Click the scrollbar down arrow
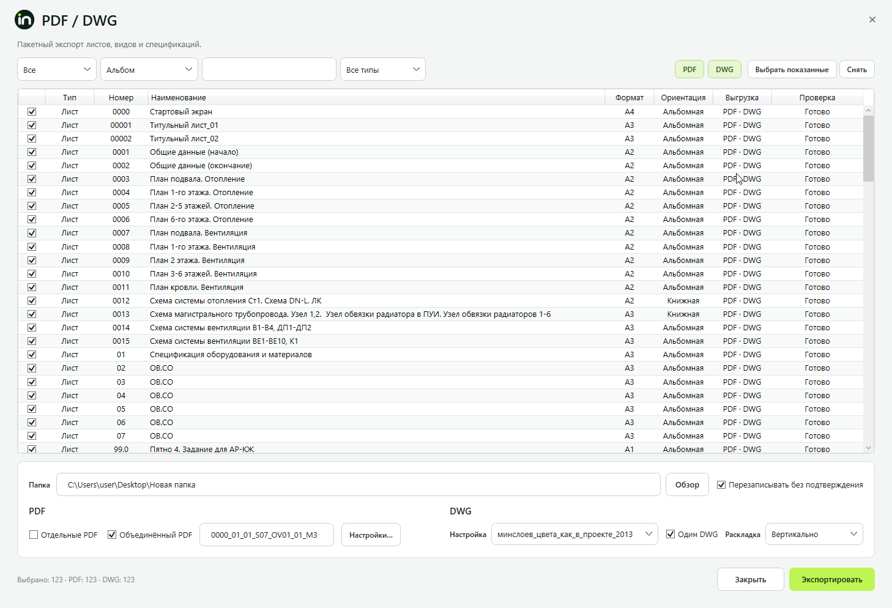Viewport: 892px width, 608px height. [x=868, y=448]
